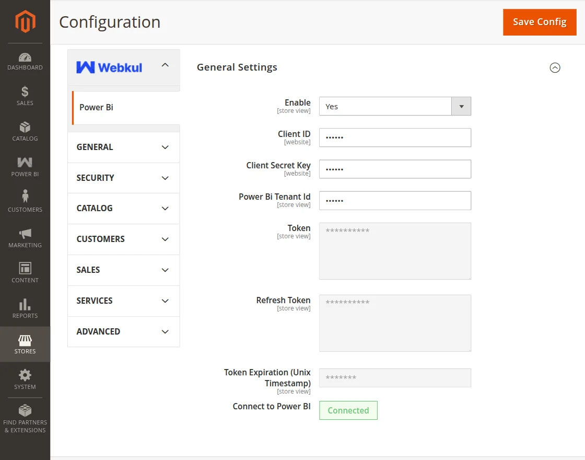Open the Enable Yes dropdown

[395, 107]
